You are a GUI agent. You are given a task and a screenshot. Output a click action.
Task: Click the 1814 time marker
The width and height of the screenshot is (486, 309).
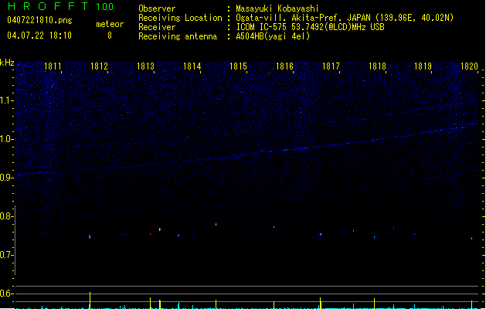pos(192,67)
